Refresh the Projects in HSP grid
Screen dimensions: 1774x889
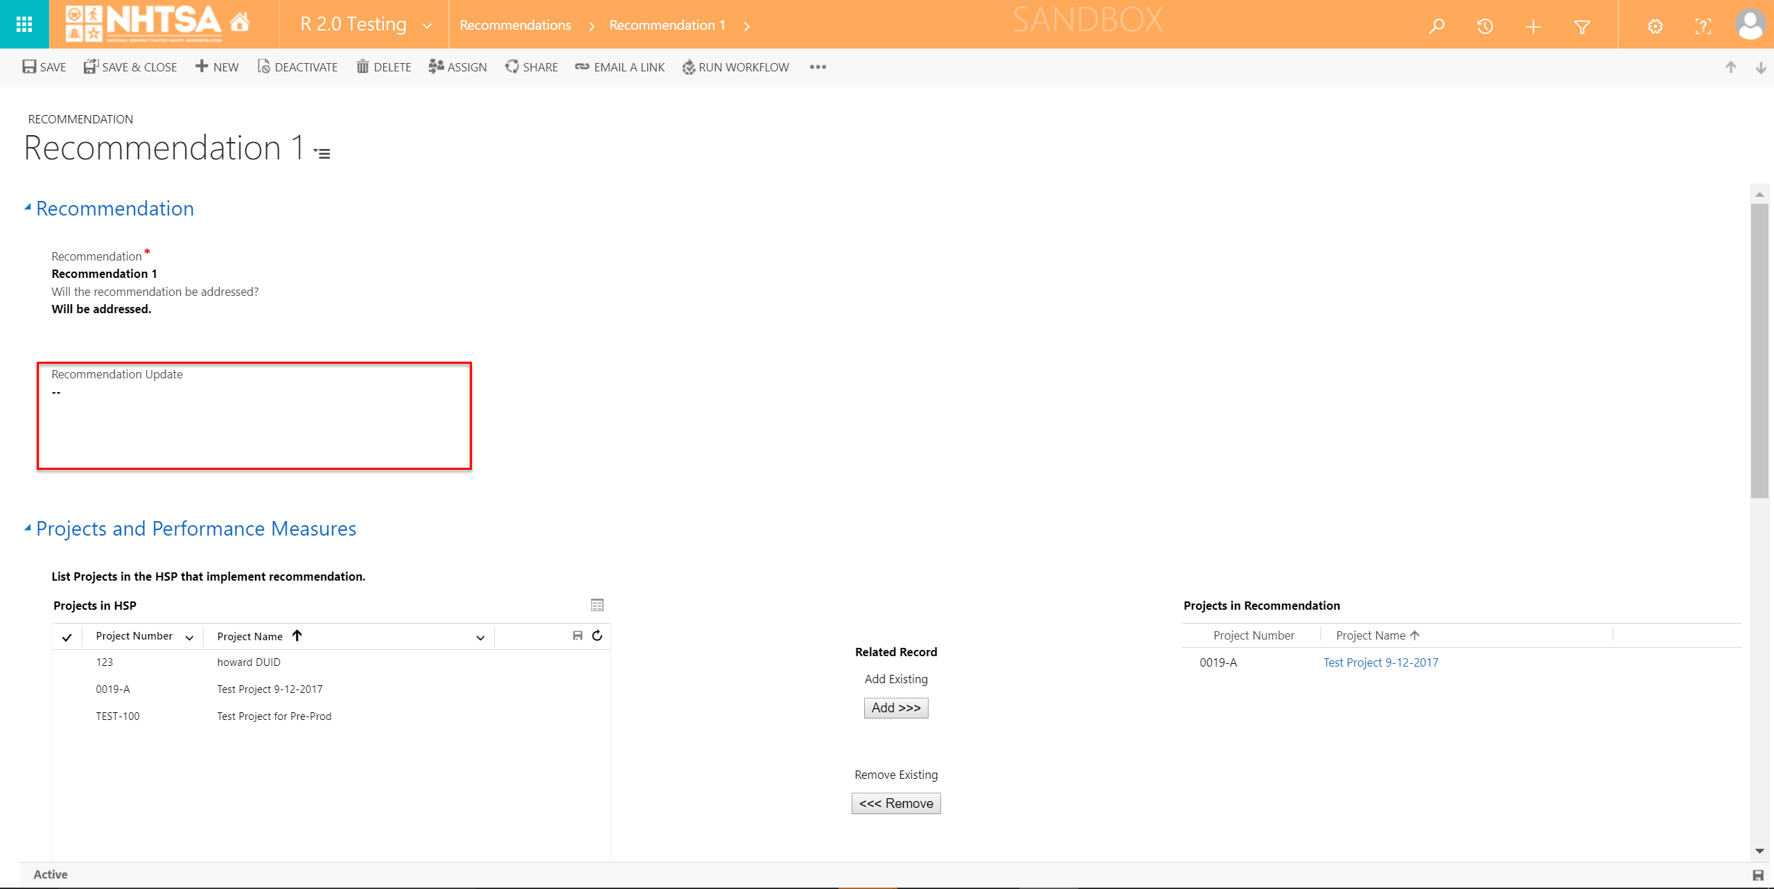click(x=597, y=635)
